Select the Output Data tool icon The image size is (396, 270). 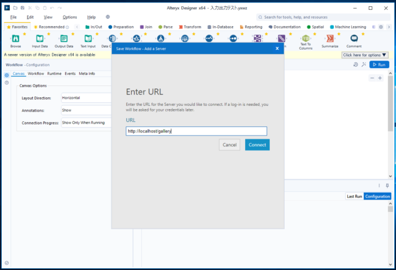pos(64,38)
